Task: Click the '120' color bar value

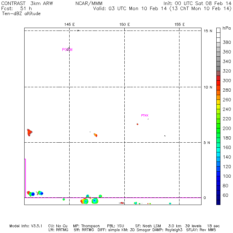Action: pyautogui.click(x=227, y=167)
